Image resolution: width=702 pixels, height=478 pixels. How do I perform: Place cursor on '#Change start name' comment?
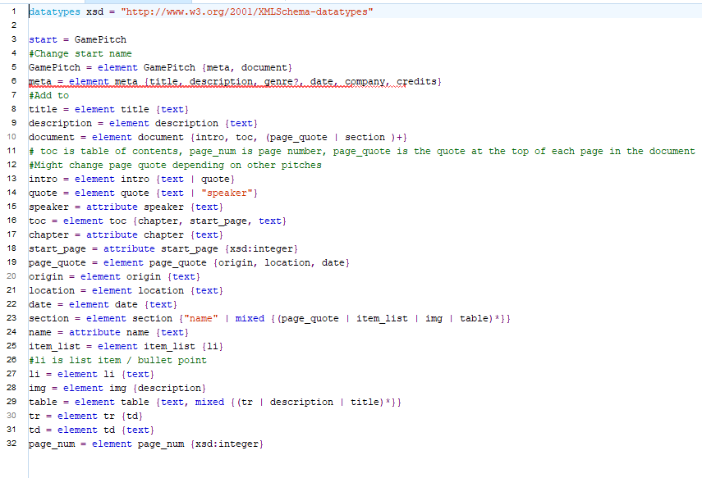click(80, 53)
